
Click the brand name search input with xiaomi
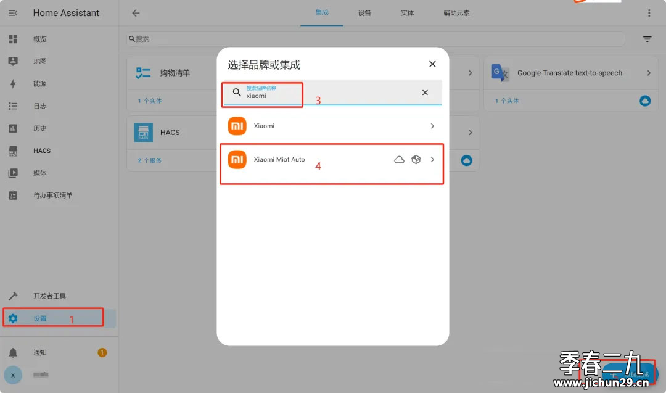point(334,92)
